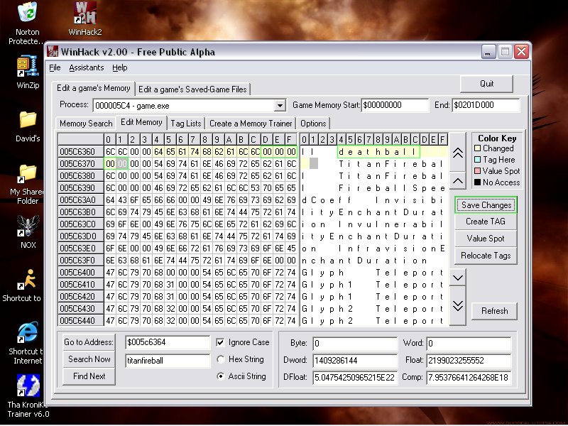The image size is (568, 426).
Task: Click row address 005C6390
Action: [x=81, y=188]
